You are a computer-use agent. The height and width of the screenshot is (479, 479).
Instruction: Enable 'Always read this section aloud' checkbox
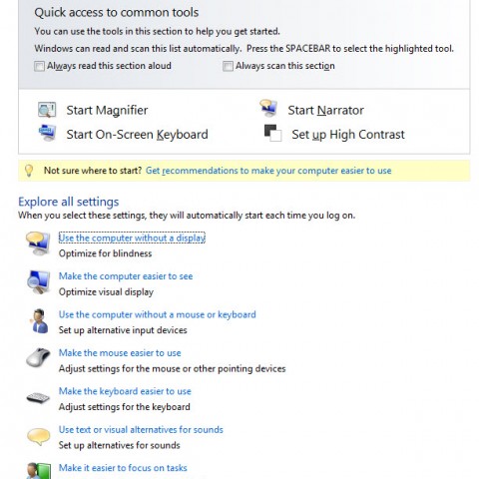pyautogui.click(x=39, y=66)
